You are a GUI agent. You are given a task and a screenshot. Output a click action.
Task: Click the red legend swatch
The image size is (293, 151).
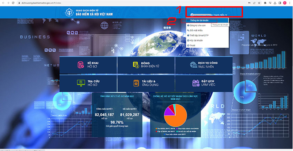(156, 131)
